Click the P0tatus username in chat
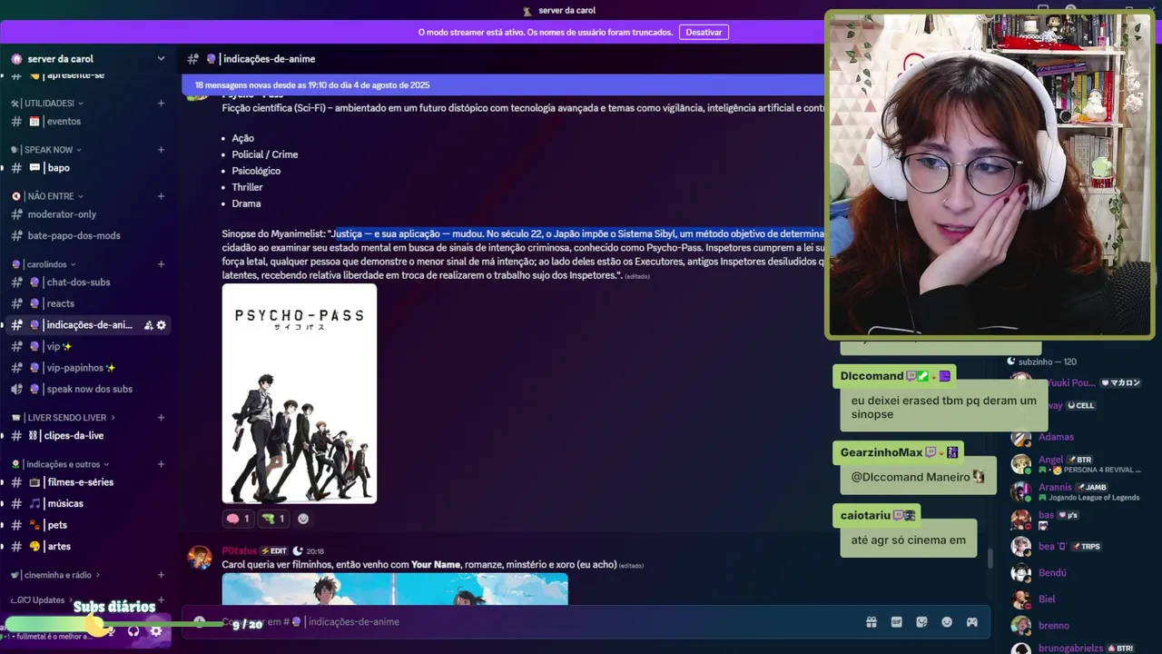The image size is (1162, 654). tap(240, 550)
